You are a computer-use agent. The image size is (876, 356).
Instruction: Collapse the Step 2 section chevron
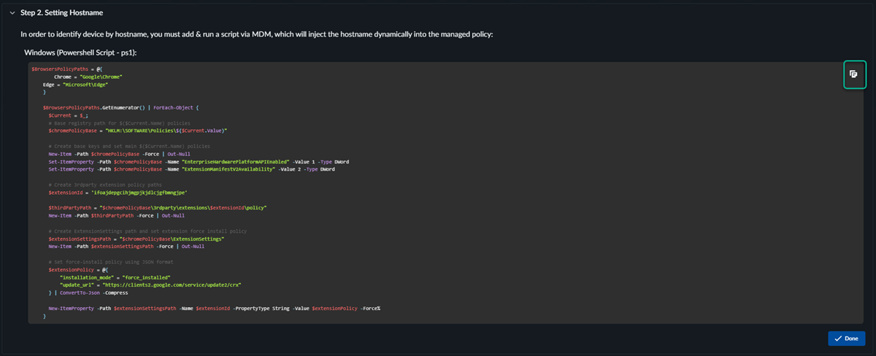[12, 12]
